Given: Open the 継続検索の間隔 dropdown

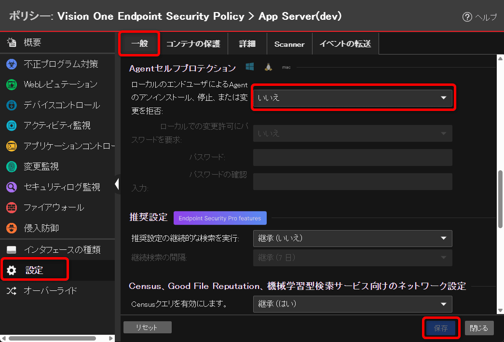Looking at the screenshot, I should (x=353, y=258).
